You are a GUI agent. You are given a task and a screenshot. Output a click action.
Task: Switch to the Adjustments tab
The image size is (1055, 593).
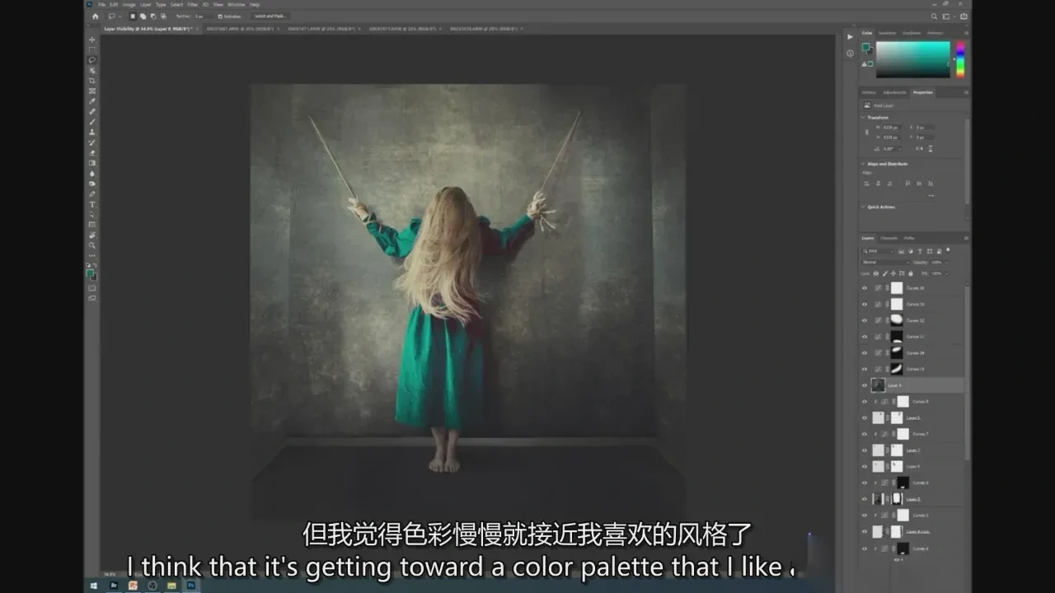pyautogui.click(x=895, y=92)
